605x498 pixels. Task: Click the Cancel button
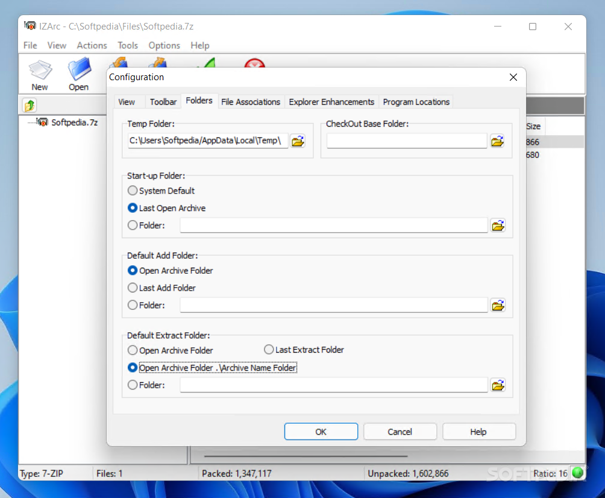400,432
